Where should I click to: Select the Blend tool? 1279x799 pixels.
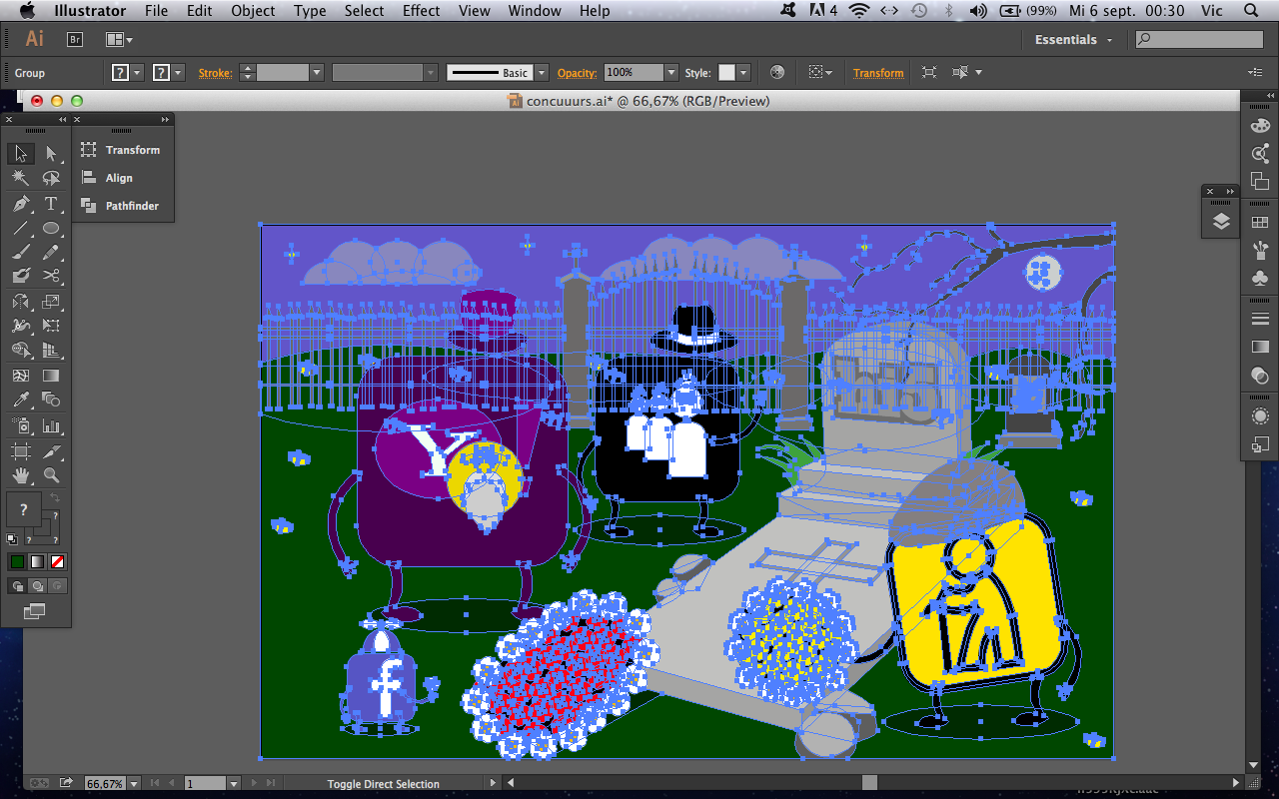tap(51, 400)
